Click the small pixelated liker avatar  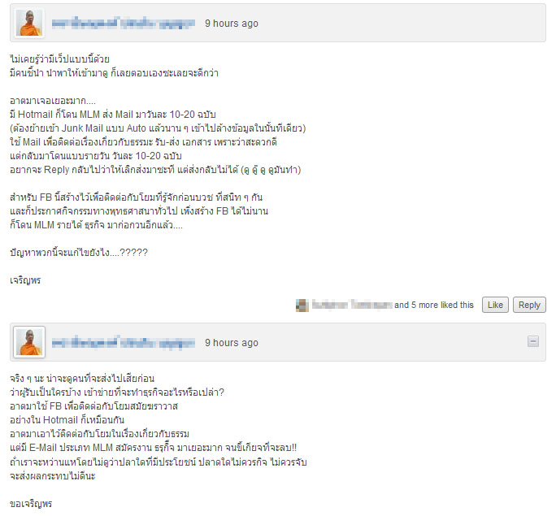click(302, 306)
